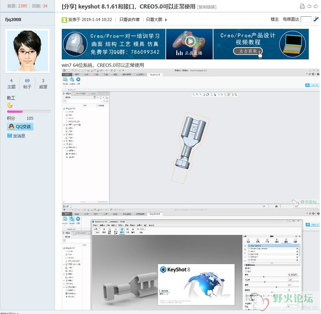Image resolution: width=321 pixels, height=314 pixels.
Task: Click the blue rotate icon in KeyShot toolbar
Action: tap(122, 229)
